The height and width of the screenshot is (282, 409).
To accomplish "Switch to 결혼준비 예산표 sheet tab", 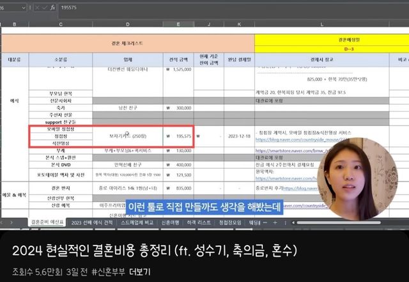I will pyautogui.click(x=49, y=223).
